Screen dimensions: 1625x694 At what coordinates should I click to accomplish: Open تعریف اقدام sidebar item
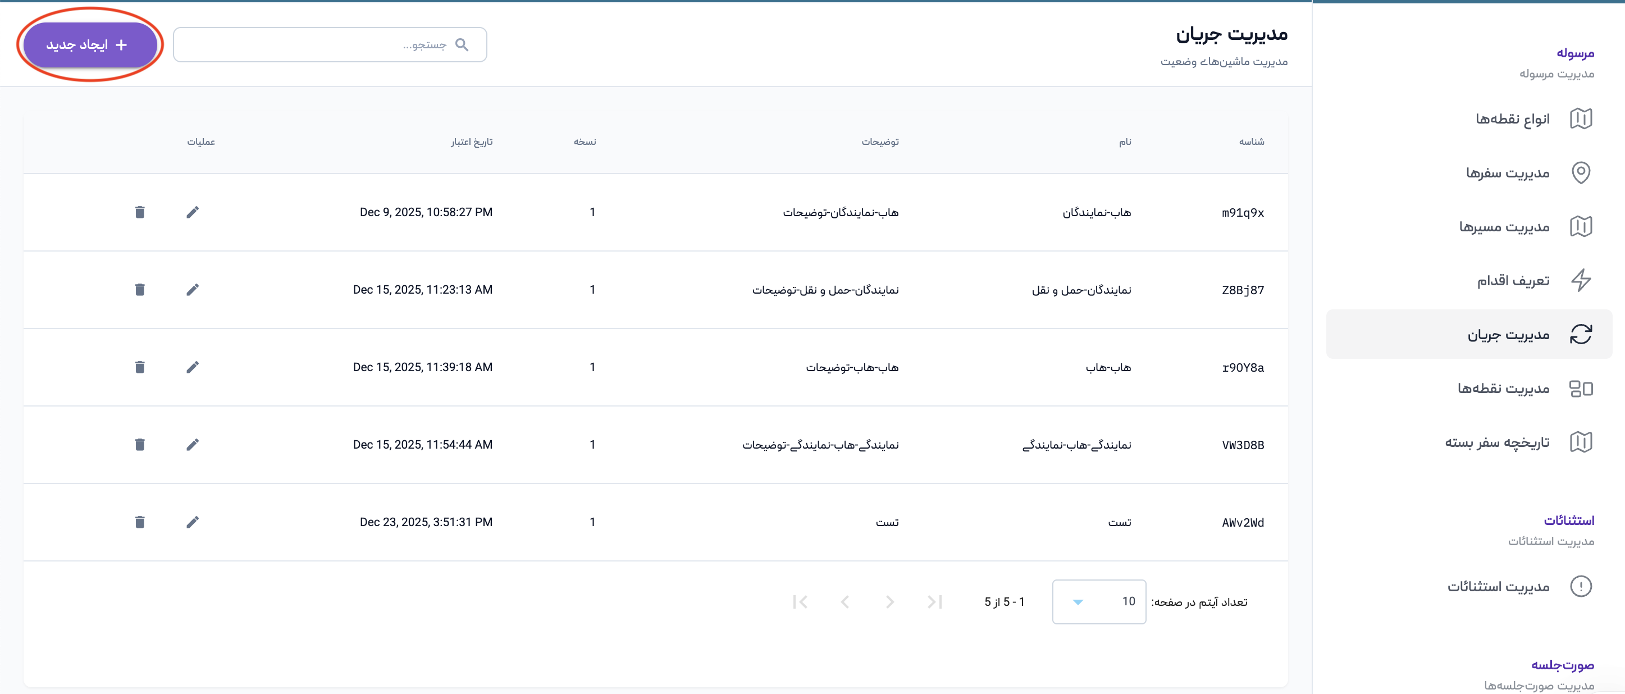tap(1513, 280)
